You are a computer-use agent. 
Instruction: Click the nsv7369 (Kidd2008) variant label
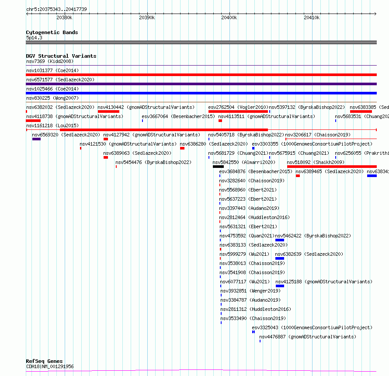[x=50, y=61]
